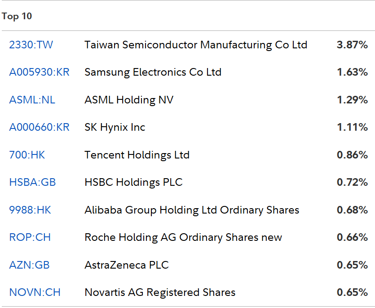Select ASML Holding NV name
The width and height of the screenshot is (375, 308).
pyautogui.click(x=129, y=100)
